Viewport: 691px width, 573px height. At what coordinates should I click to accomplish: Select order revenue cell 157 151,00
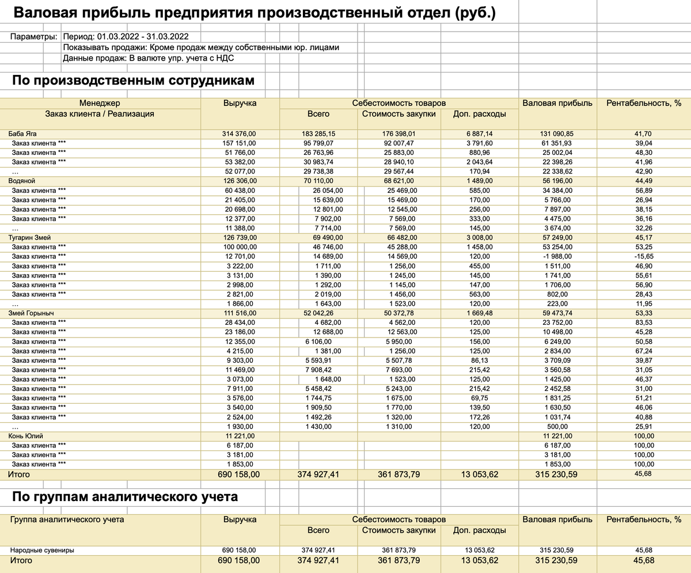coord(240,143)
